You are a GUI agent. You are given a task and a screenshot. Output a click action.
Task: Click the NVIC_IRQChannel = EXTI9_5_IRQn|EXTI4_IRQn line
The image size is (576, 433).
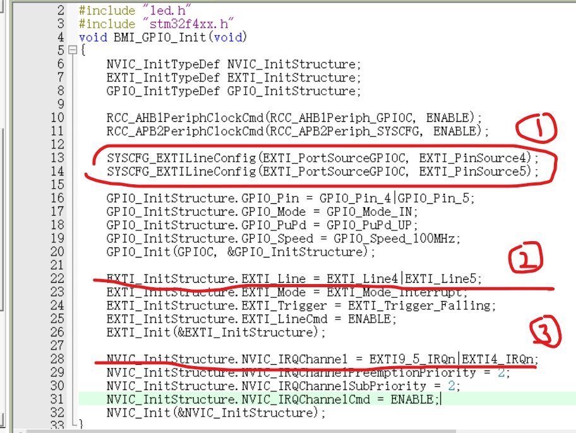coord(323,359)
